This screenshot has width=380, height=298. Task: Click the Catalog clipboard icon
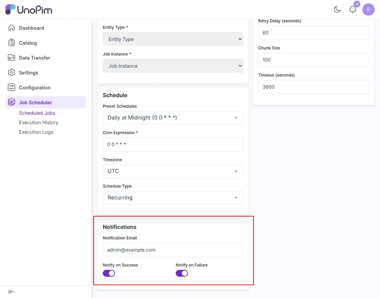(12, 43)
